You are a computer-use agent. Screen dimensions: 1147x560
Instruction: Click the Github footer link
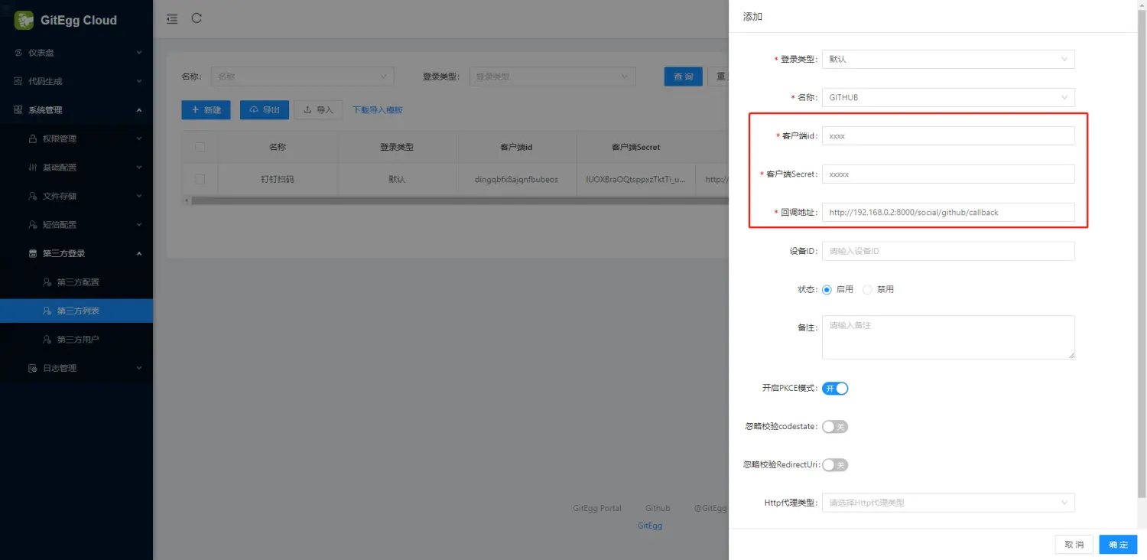point(658,508)
